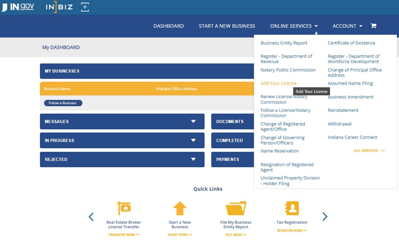
Task: Show previous Quick Links with left arrow
Action: click(x=91, y=217)
